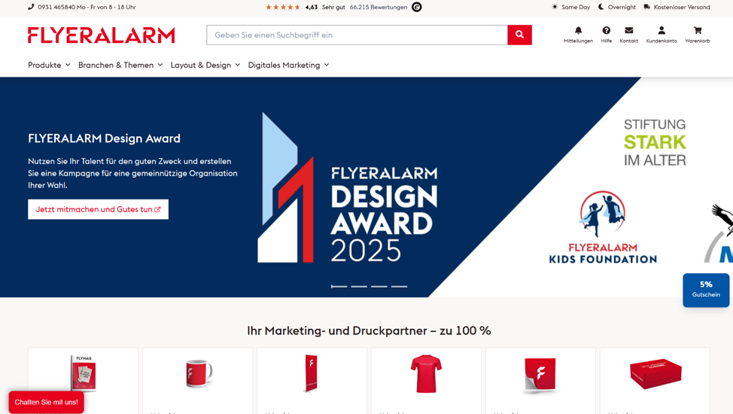Click the Stiftung Stark im Alter logo
733x414 pixels.
pyautogui.click(x=655, y=142)
